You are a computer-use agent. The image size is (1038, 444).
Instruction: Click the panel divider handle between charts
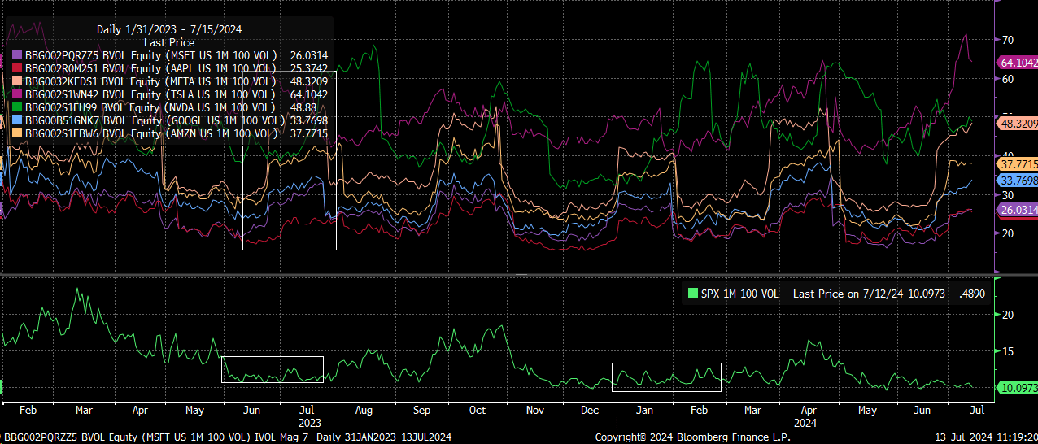coord(519,275)
